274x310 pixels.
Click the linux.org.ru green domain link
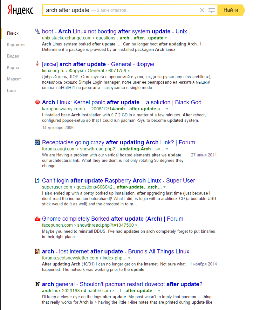click(x=53, y=71)
